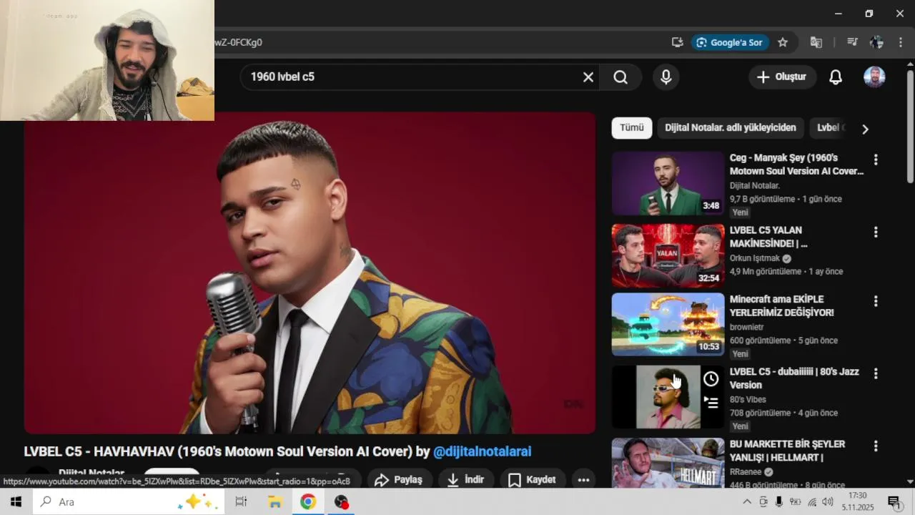Show hidden system tray icons
Screen dimensions: 915x515
(746, 501)
